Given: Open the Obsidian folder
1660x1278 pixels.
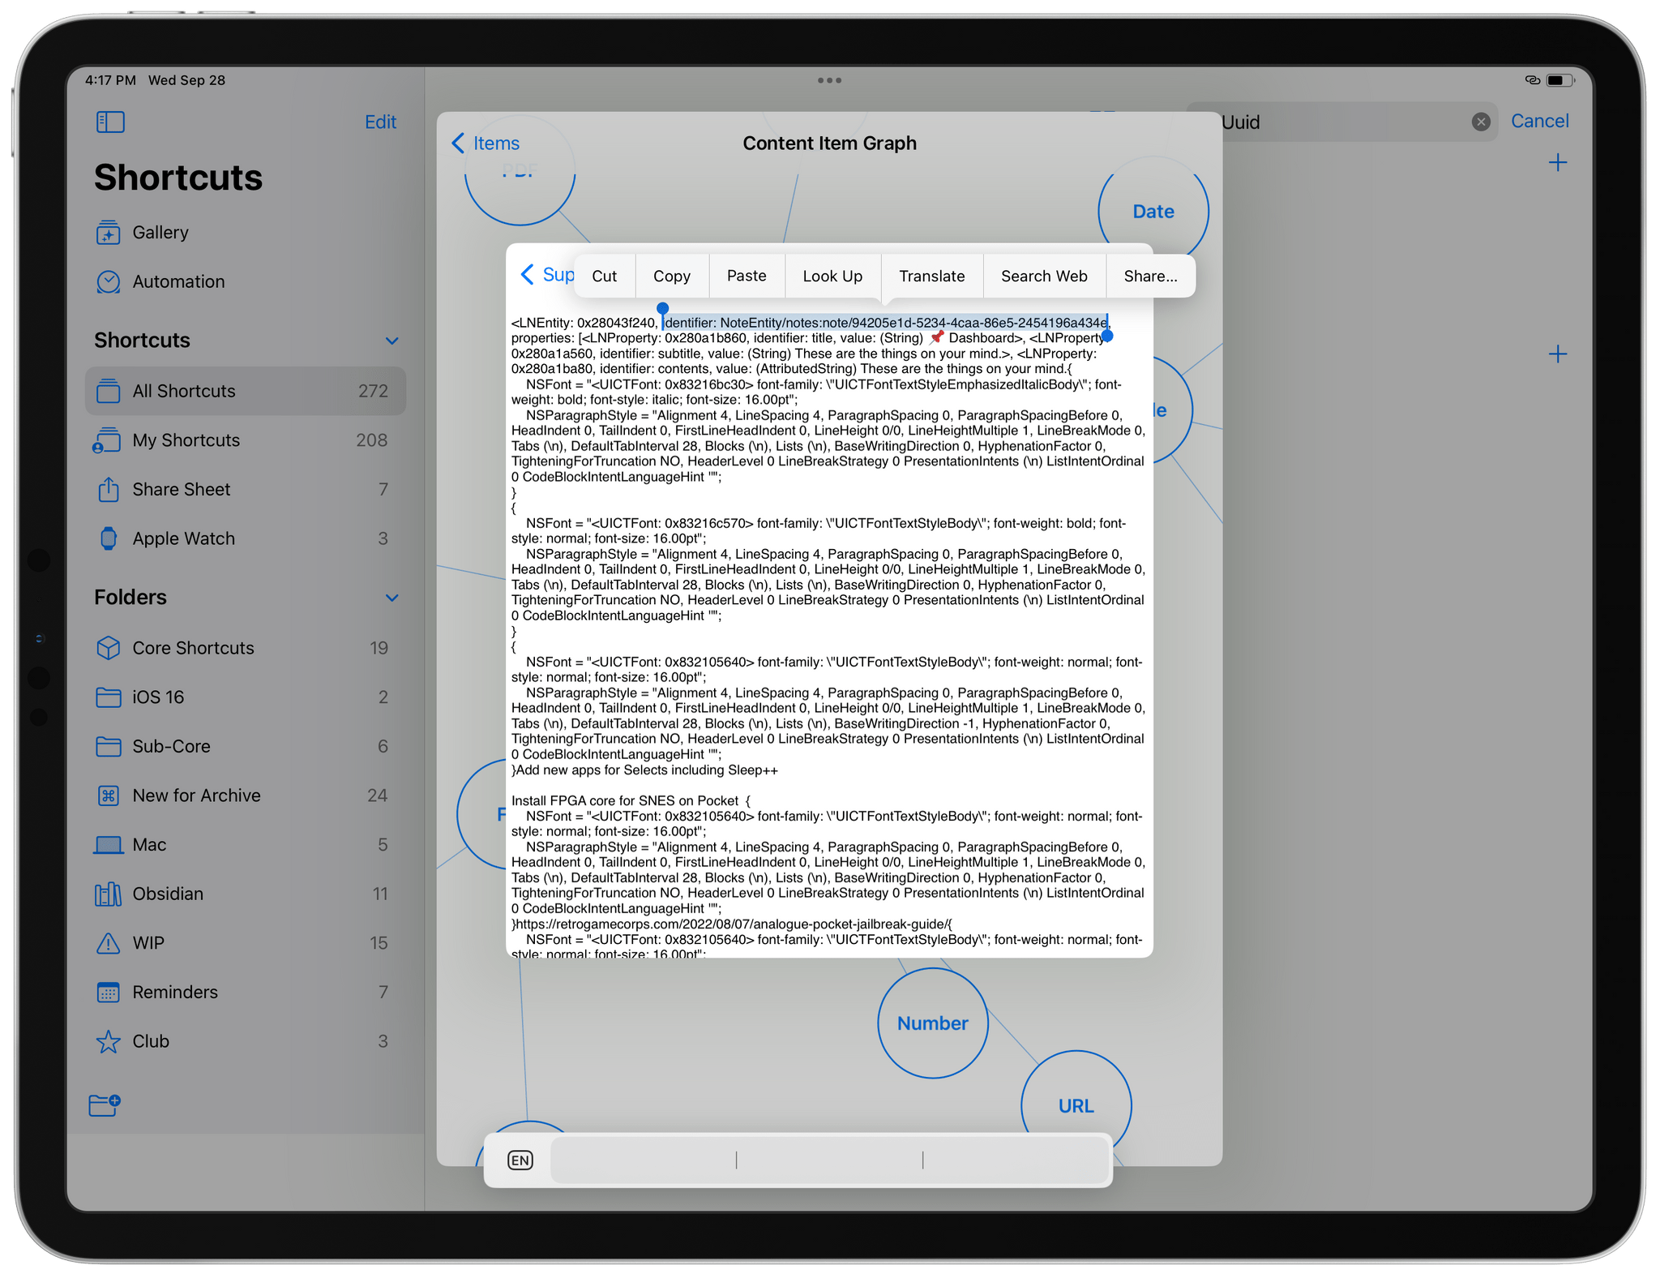Looking at the screenshot, I should pos(245,894).
